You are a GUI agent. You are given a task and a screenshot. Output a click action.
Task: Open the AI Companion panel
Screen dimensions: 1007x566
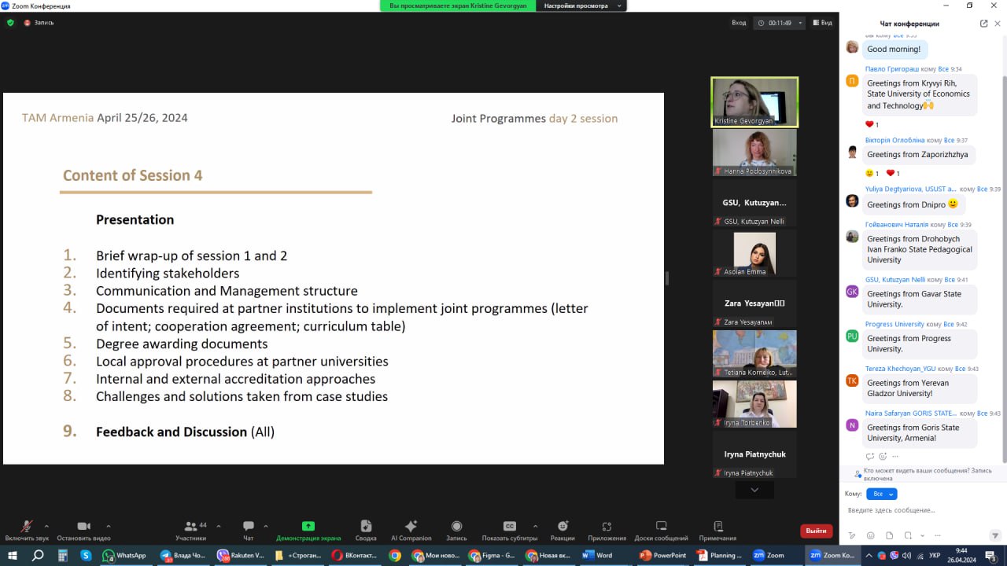click(x=411, y=530)
